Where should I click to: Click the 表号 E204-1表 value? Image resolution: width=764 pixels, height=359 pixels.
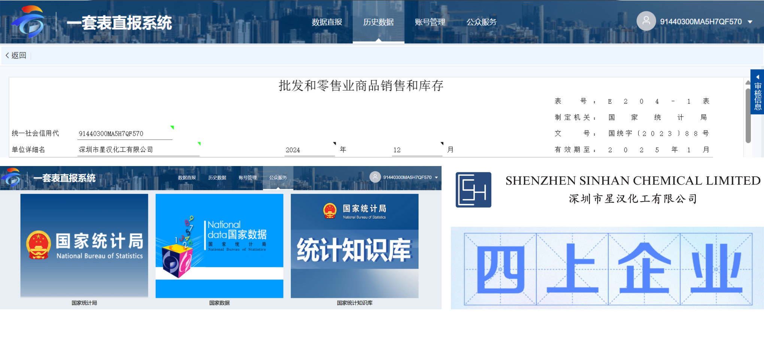tap(658, 101)
